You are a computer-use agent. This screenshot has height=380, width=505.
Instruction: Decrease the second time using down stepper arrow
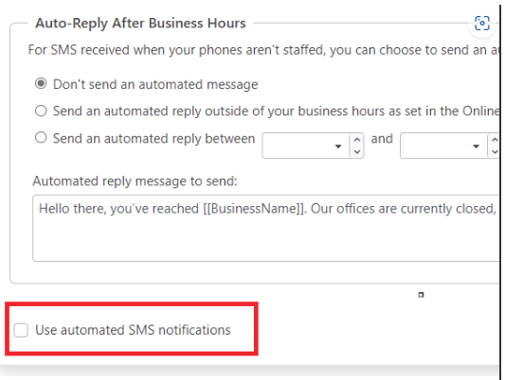pos(495,151)
